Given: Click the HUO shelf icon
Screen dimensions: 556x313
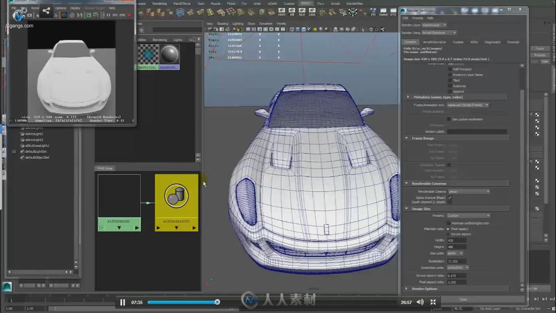Looking at the screenshot, I should 282,12.
